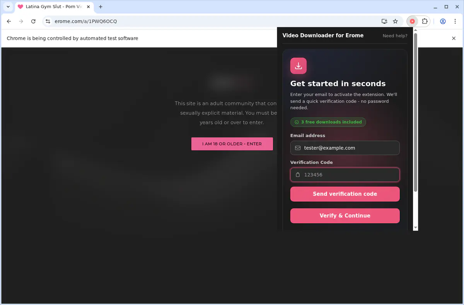The height and width of the screenshot is (305, 464).
Task: Bookmark this page with the star icon
Action: pyautogui.click(x=395, y=21)
